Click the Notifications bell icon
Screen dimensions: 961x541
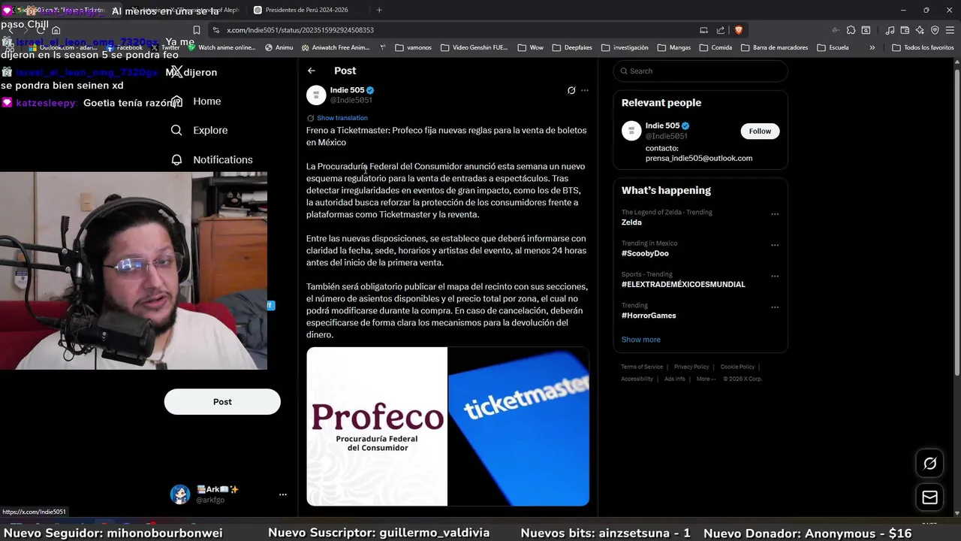click(x=176, y=159)
